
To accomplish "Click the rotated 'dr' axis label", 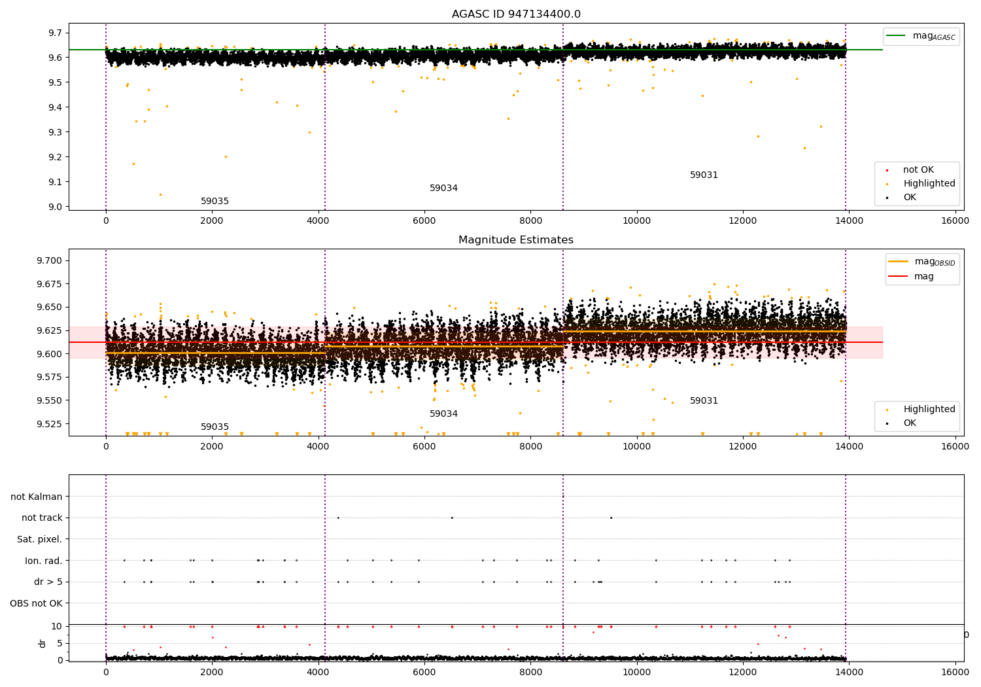I will 43,643.
